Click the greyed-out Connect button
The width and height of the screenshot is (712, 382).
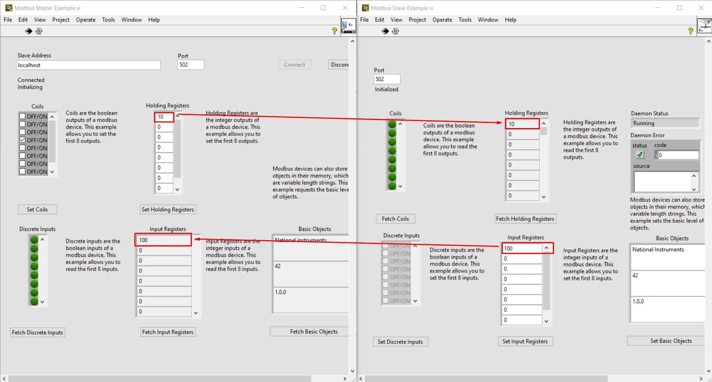click(x=295, y=65)
